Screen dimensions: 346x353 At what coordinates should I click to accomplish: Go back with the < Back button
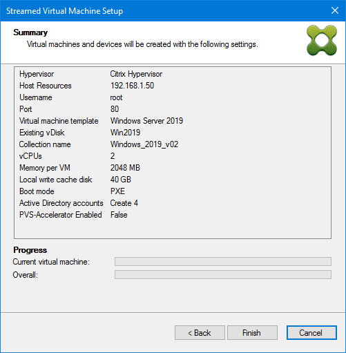point(200,332)
